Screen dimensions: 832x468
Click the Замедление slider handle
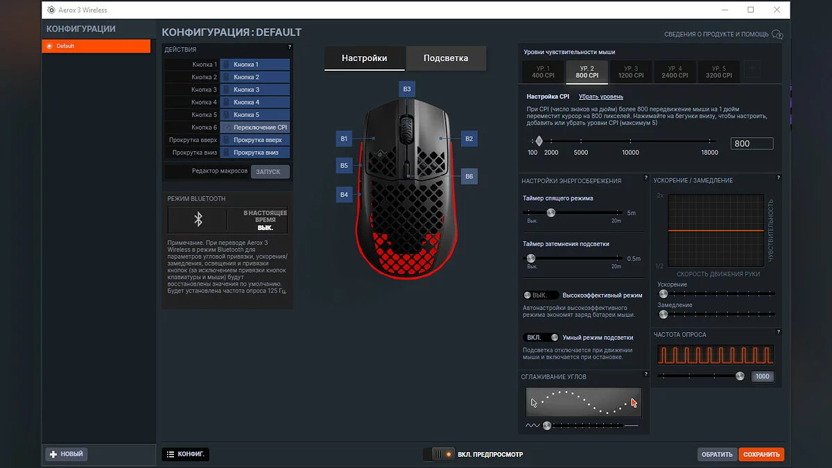(x=663, y=314)
